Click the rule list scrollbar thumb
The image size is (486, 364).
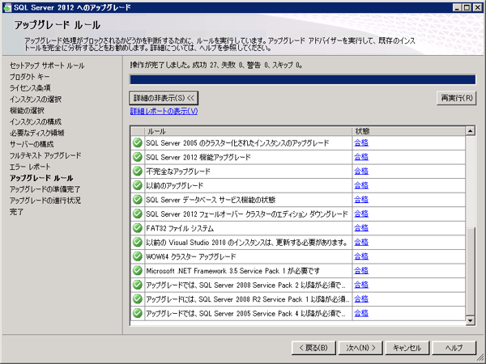pyautogui.click(x=470, y=272)
